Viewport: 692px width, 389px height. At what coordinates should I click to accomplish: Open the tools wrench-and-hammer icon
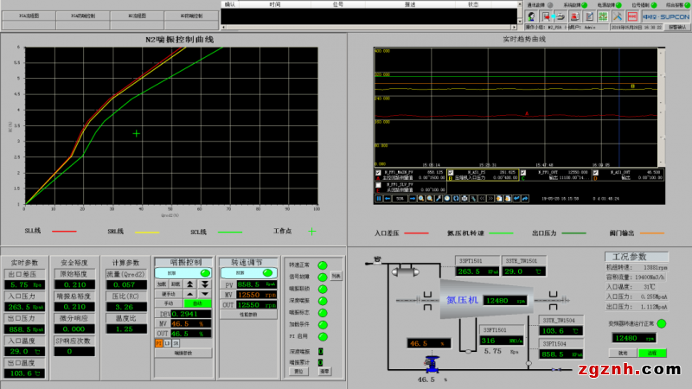[618, 16]
